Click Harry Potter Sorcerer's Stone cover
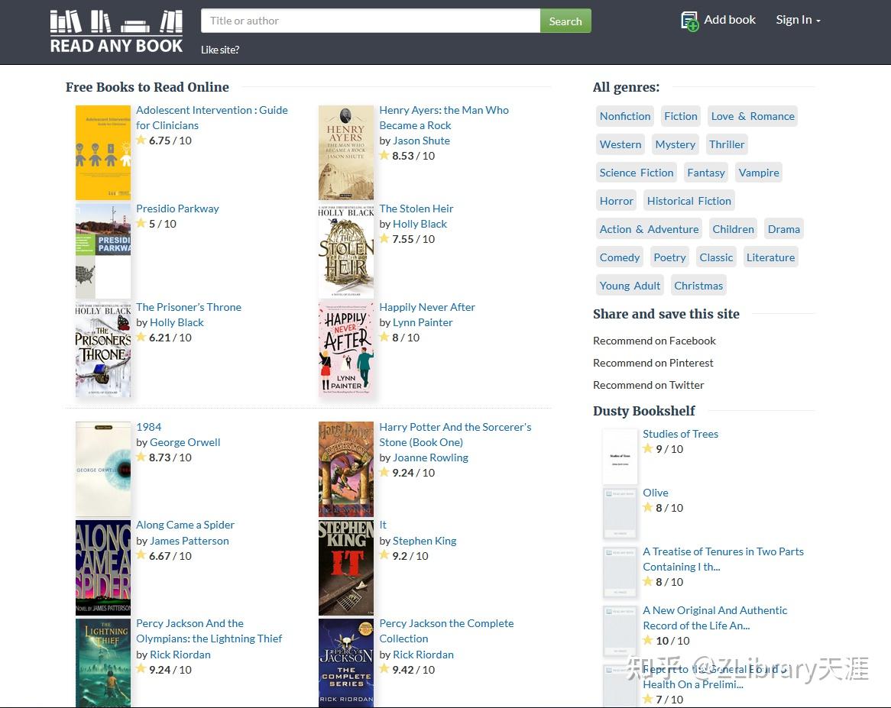This screenshot has height=708, width=891. point(346,469)
